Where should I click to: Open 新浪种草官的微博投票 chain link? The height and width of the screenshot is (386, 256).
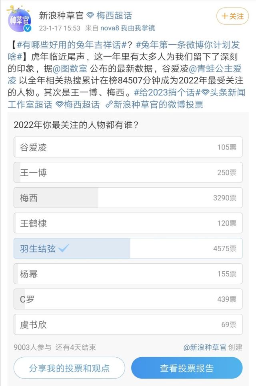point(154,104)
